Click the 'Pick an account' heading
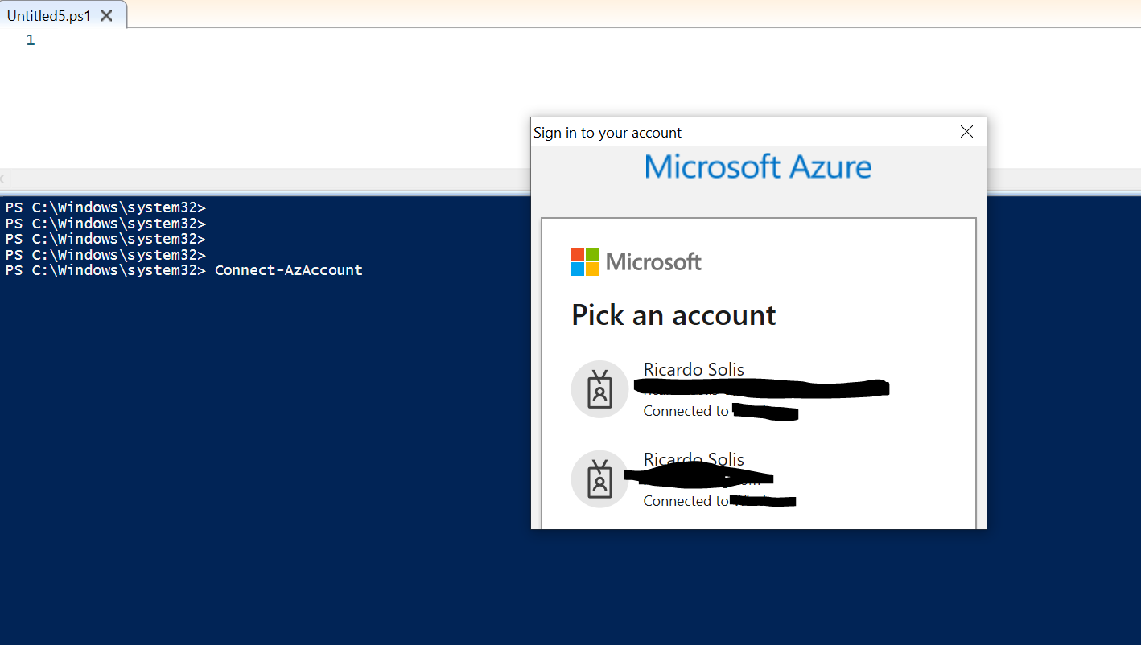Image resolution: width=1141 pixels, height=645 pixels. [673, 315]
